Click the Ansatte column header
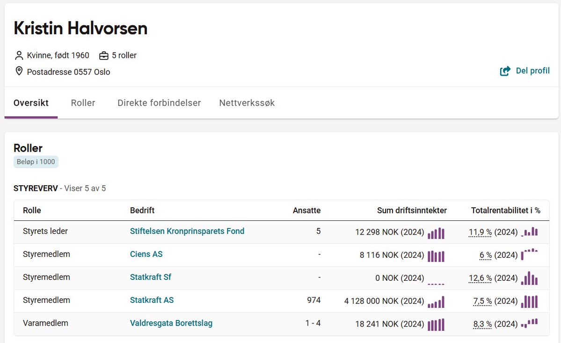This screenshot has width=561, height=343. coord(306,210)
